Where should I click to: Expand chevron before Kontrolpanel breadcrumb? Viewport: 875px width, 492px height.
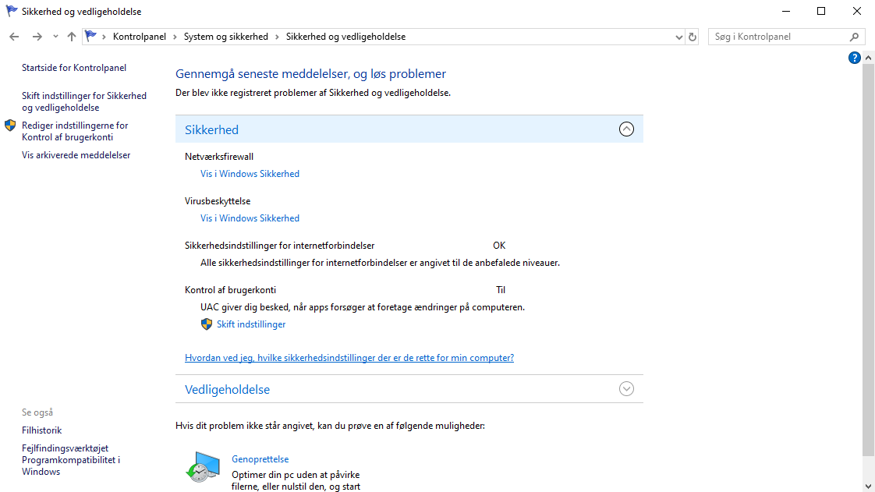(x=104, y=37)
